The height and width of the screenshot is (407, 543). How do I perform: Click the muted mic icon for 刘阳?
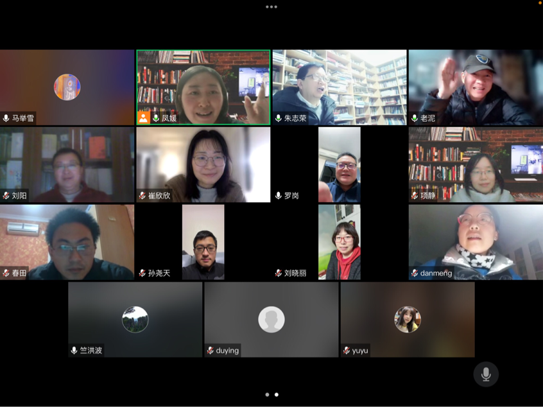click(x=6, y=196)
